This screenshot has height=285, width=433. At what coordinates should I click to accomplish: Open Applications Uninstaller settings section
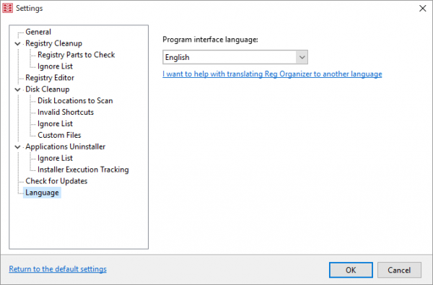click(65, 146)
